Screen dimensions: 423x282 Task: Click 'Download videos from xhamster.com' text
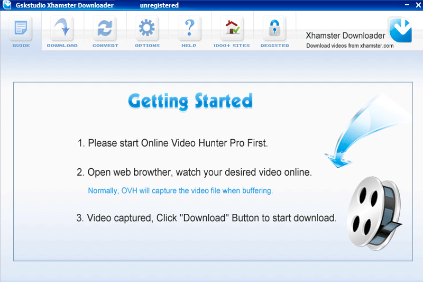[350, 46]
